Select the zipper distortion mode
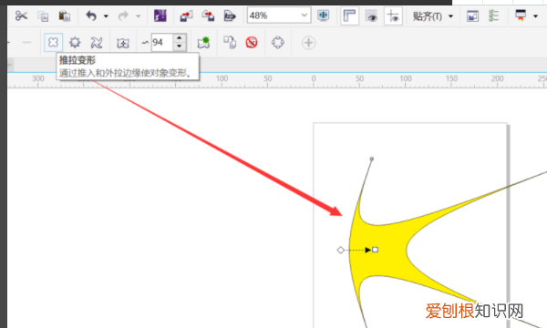The width and height of the screenshot is (547, 328). [75, 43]
